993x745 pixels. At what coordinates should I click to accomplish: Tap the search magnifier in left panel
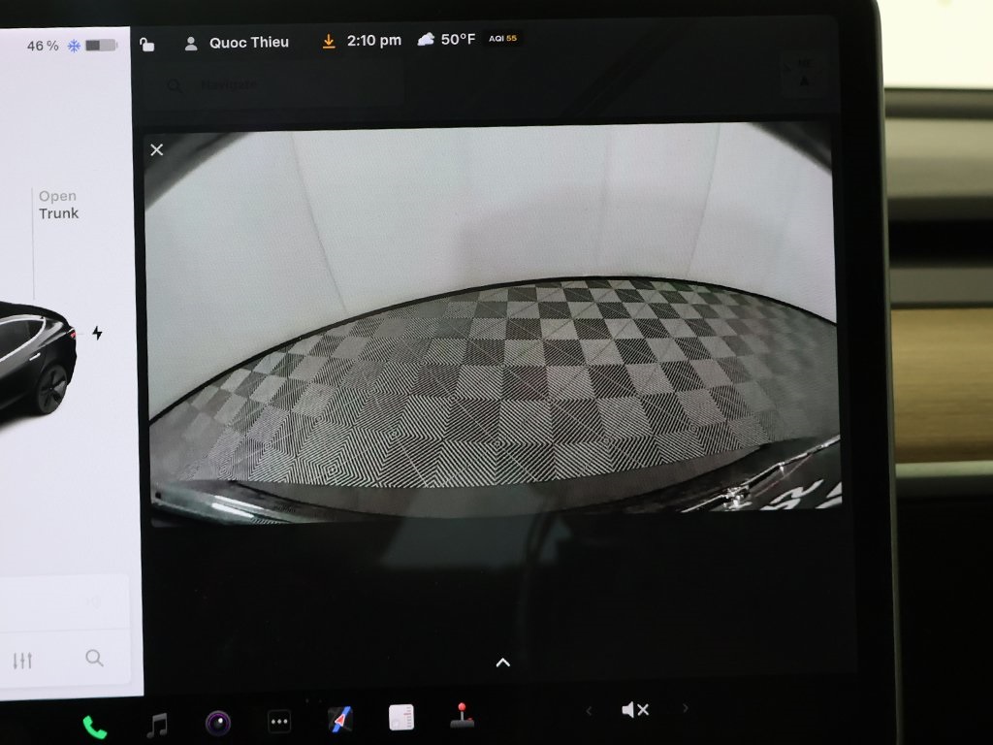click(x=94, y=658)
